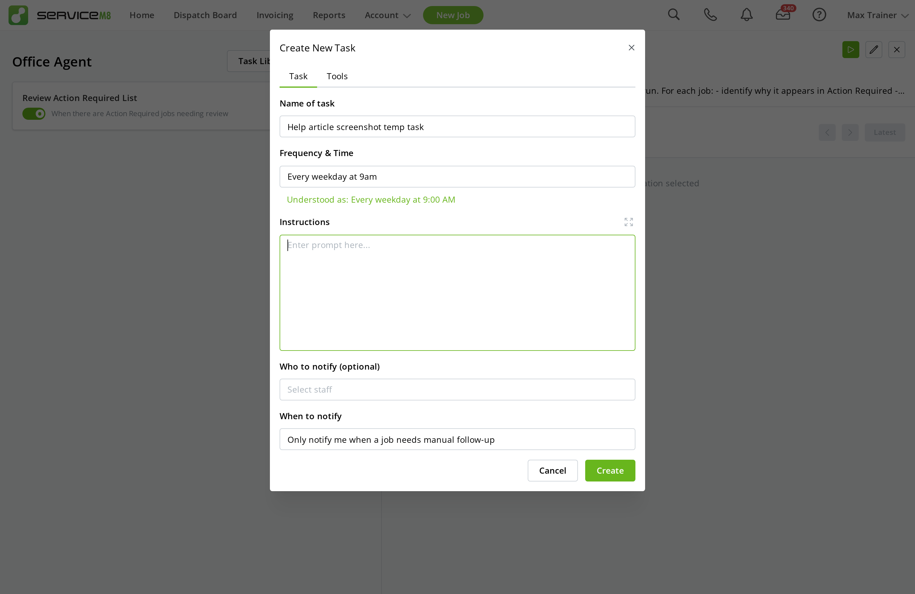Open search with the magnifier icon
The height and width of the screenshot is (594, 915).
674,15
